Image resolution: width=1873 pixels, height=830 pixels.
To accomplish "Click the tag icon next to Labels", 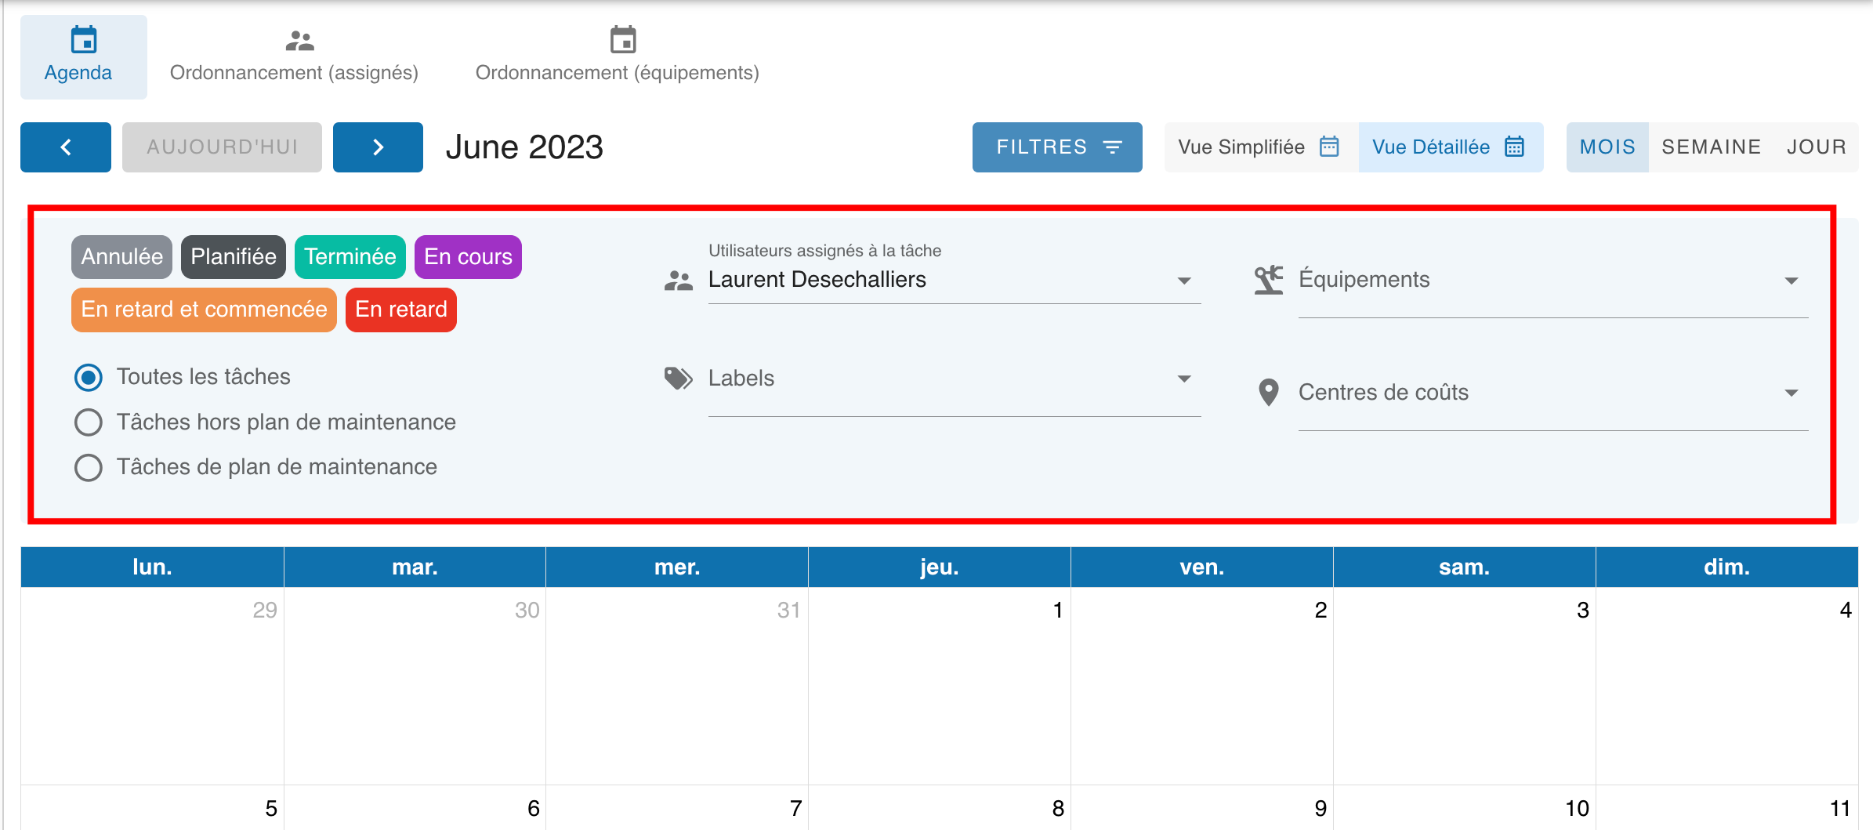I will (x=678, y=379).
